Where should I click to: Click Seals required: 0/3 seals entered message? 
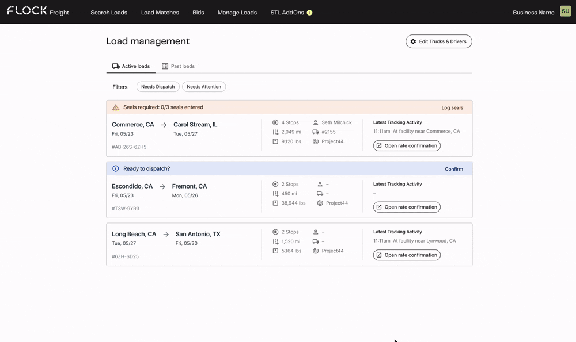click(x=163, y=107)
